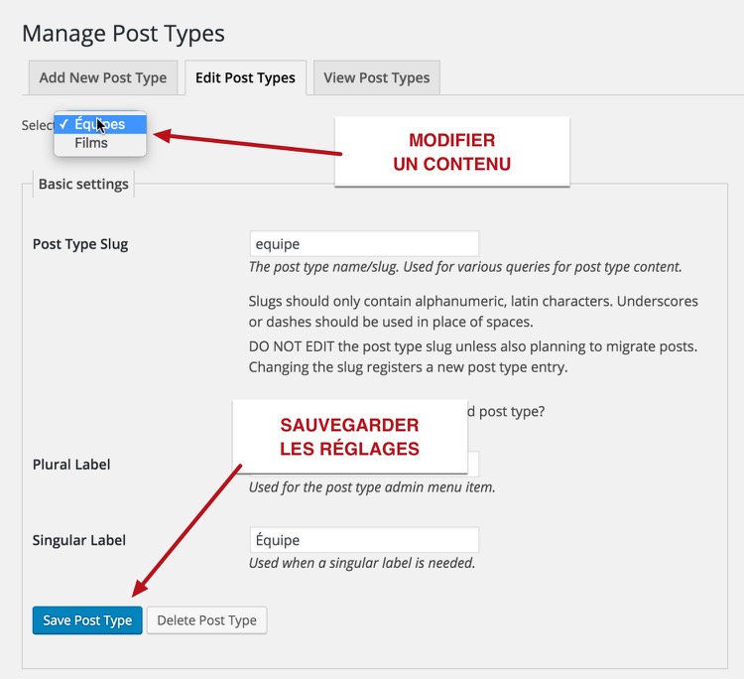Click the Post Type Slug input field

[364, 244]
